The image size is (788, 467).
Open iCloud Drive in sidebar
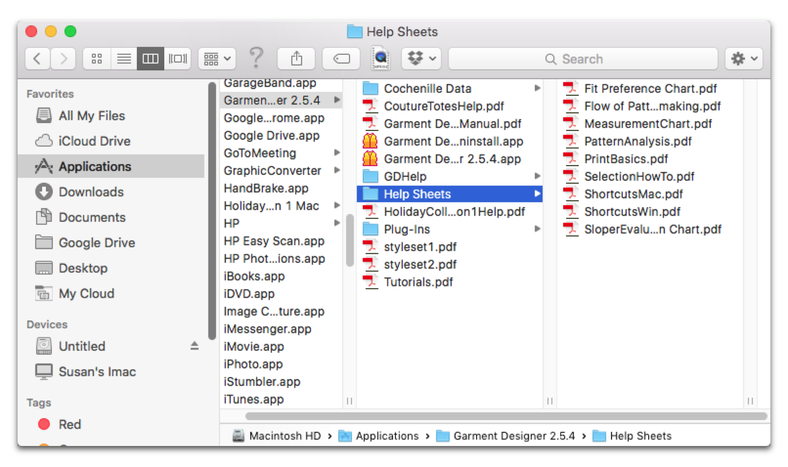tap(111, 141)
